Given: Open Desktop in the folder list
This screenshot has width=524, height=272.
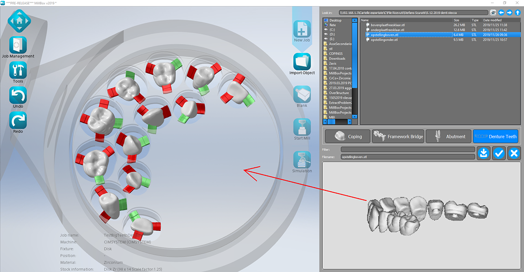Looking at the screenshot, I should pyautogui.click(x=335, y=20).
